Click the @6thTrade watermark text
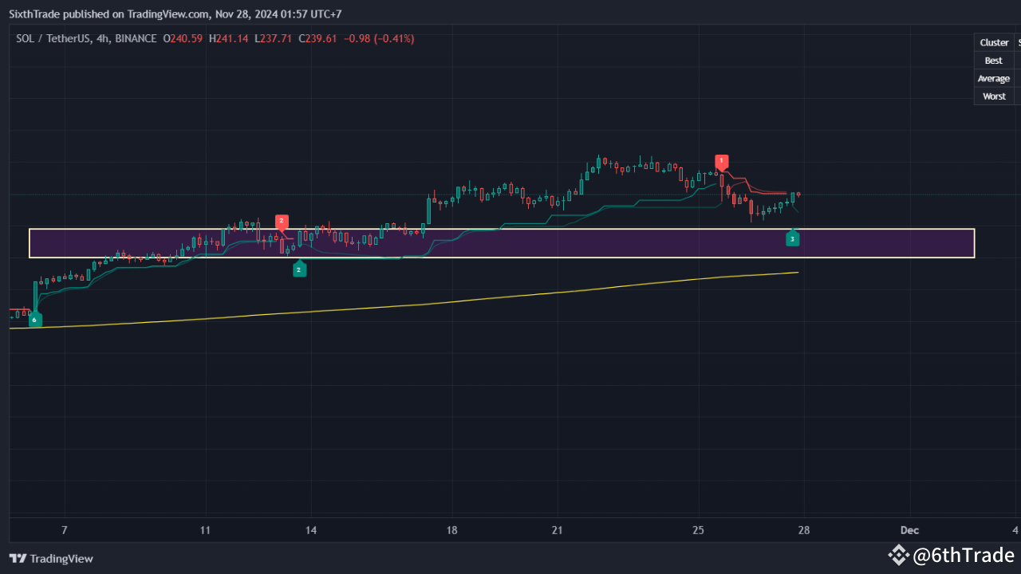 [x=965, y=555]
